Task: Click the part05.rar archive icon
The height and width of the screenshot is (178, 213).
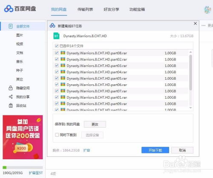Action: point(63,78)
